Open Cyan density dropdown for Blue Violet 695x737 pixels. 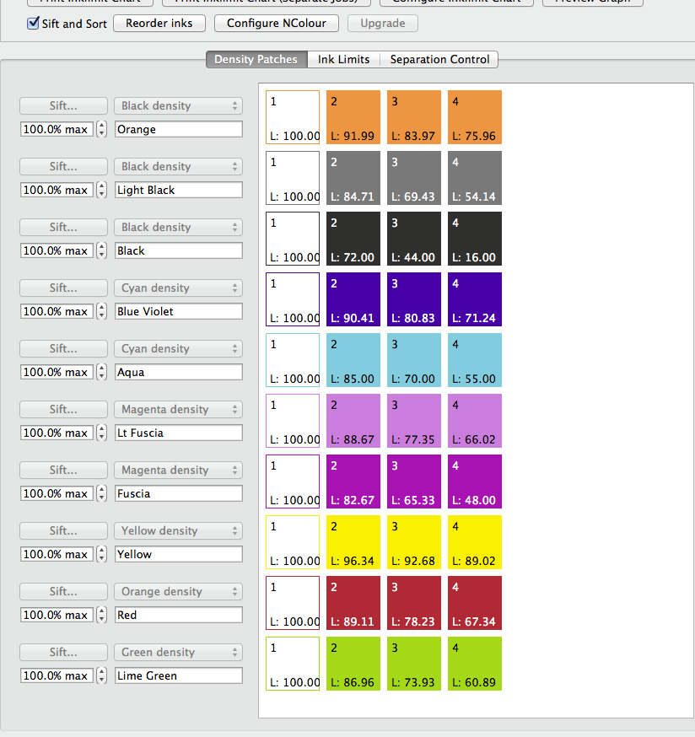pos(178,288)
